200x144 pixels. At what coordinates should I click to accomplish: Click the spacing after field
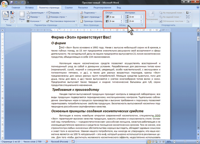click(x=134, y=21)
